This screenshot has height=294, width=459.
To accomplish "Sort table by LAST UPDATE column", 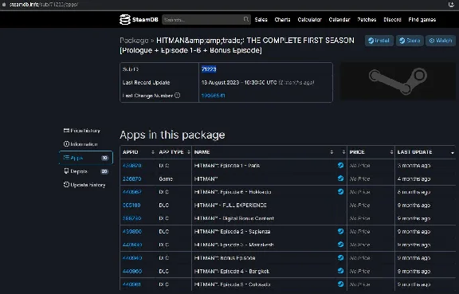I will click(426, 152).
